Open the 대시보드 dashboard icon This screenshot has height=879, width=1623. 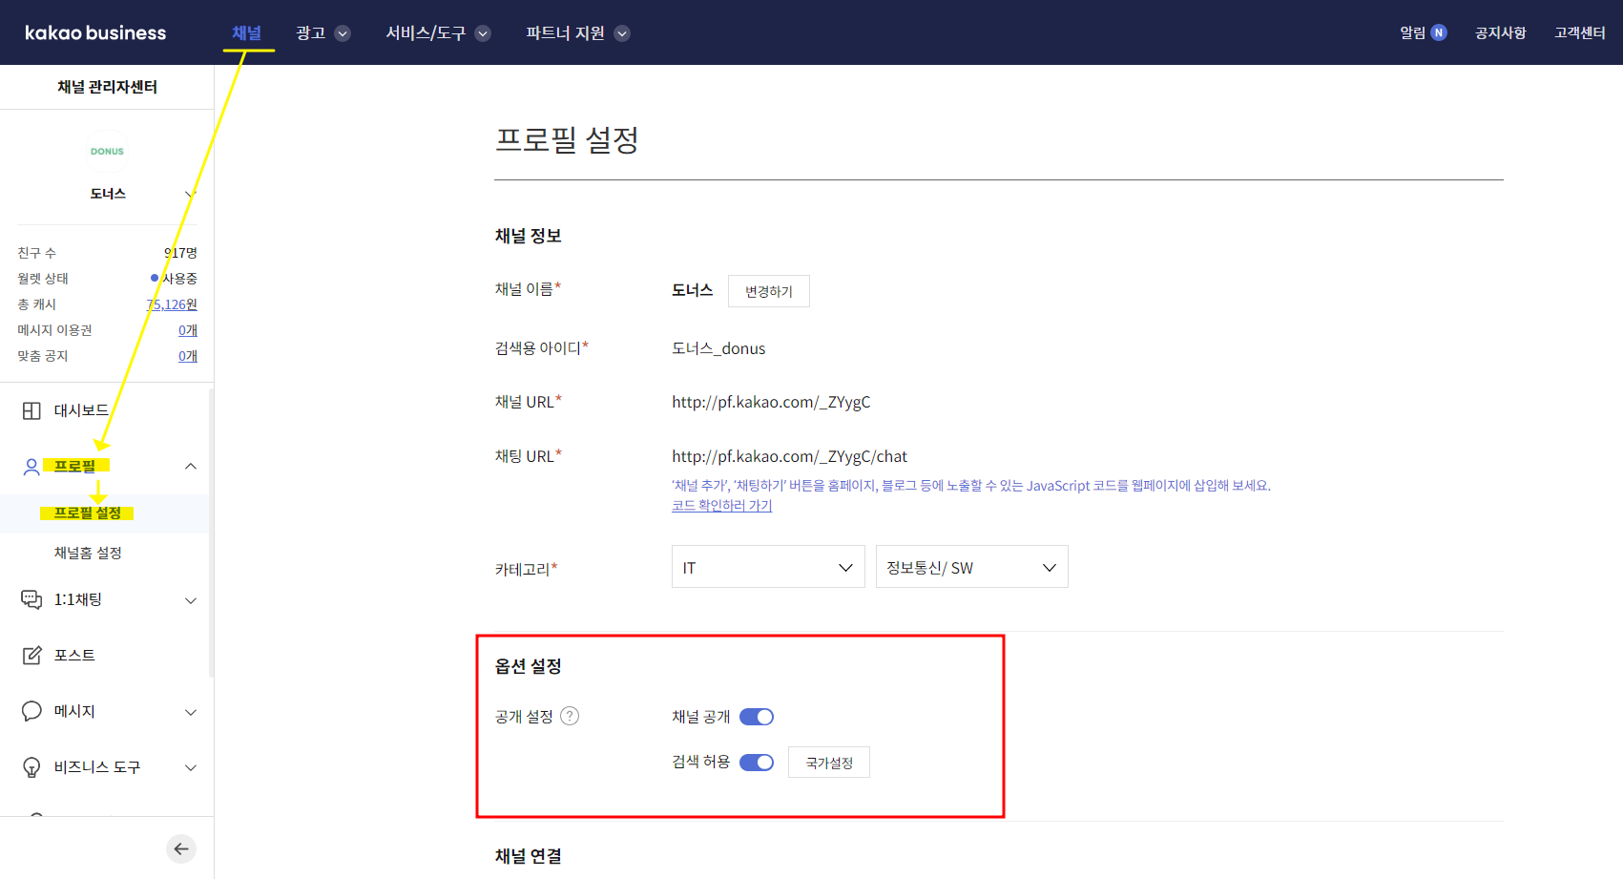click(31, 410)
